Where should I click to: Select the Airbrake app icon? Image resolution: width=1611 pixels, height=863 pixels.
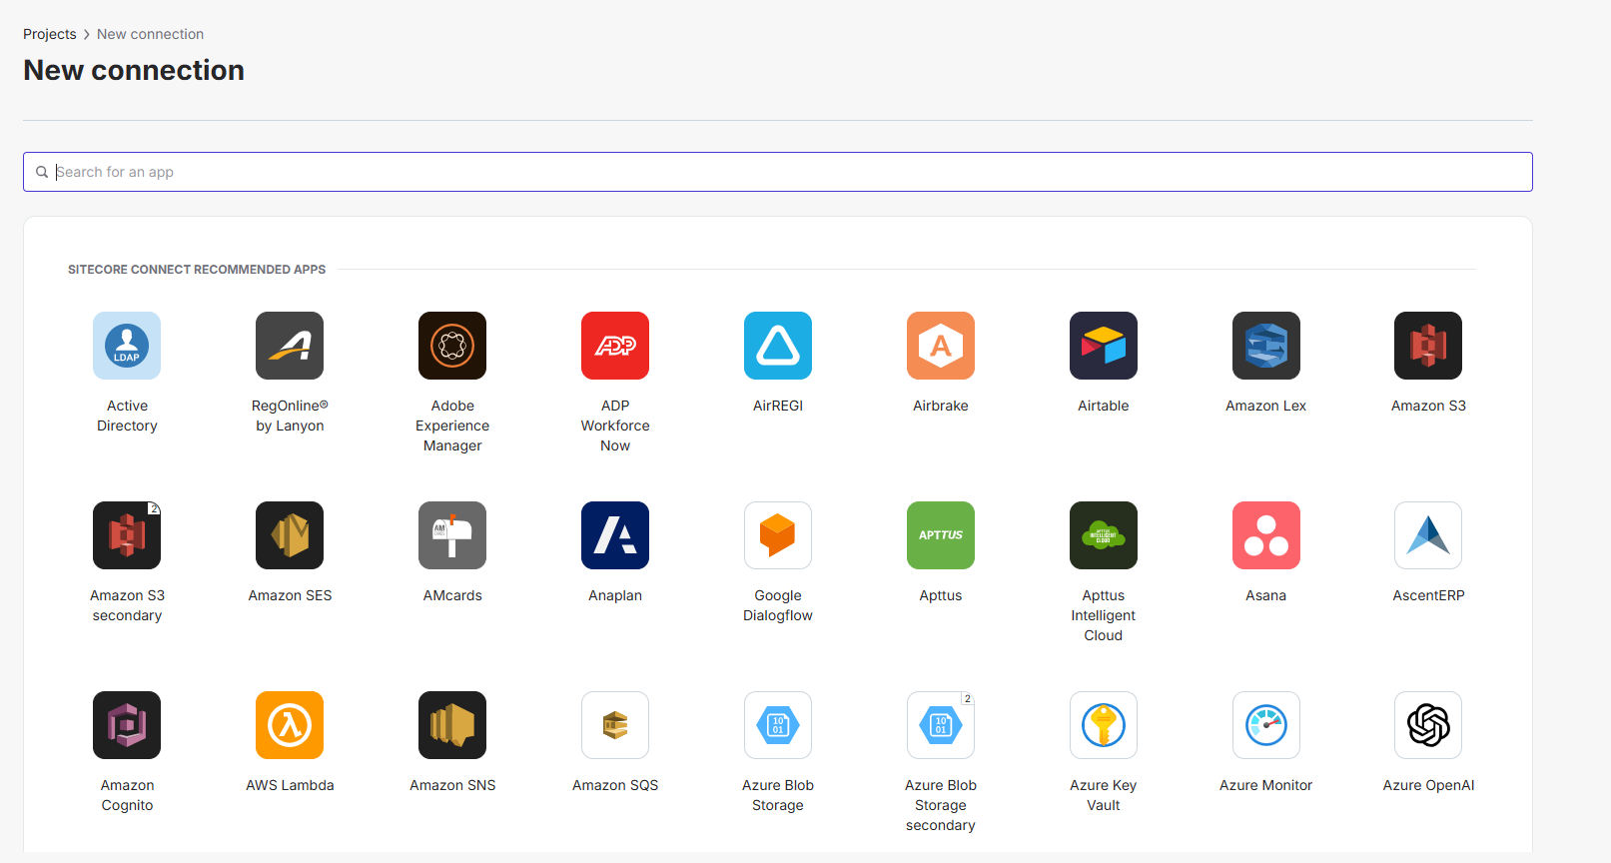point(941,346)
